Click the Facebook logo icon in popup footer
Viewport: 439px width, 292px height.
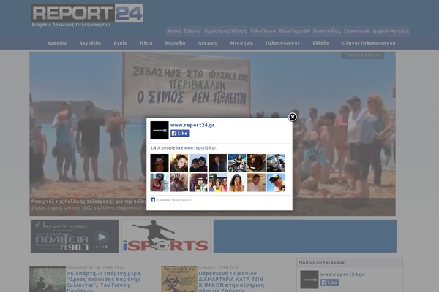[x=153, y=200]
